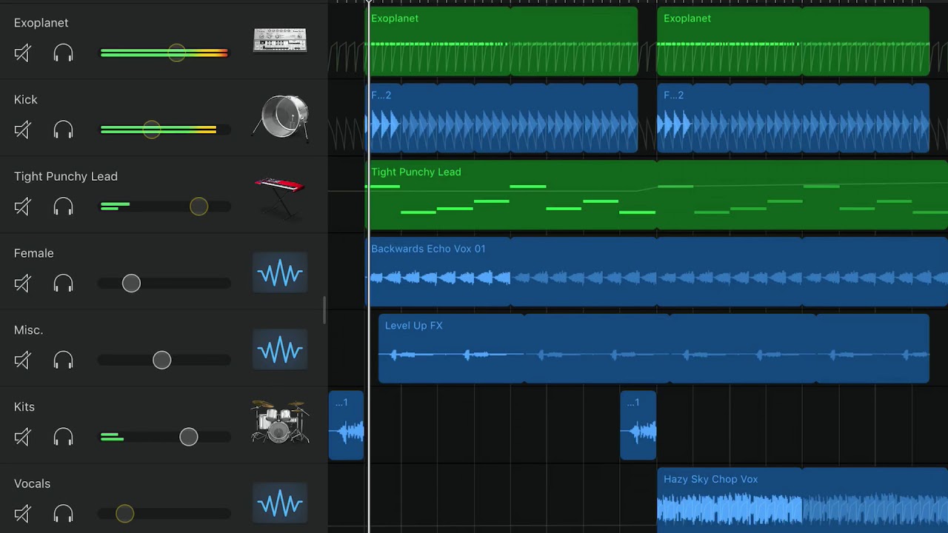Solo the Kits track
The width and height of the screenshot is (948, 533).
tap(64, 438)
